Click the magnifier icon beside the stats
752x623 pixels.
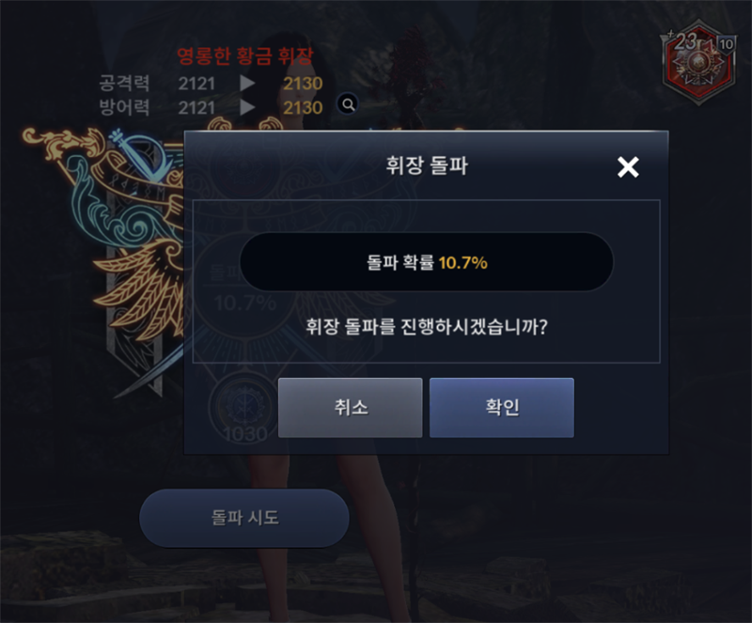(348, 104)
